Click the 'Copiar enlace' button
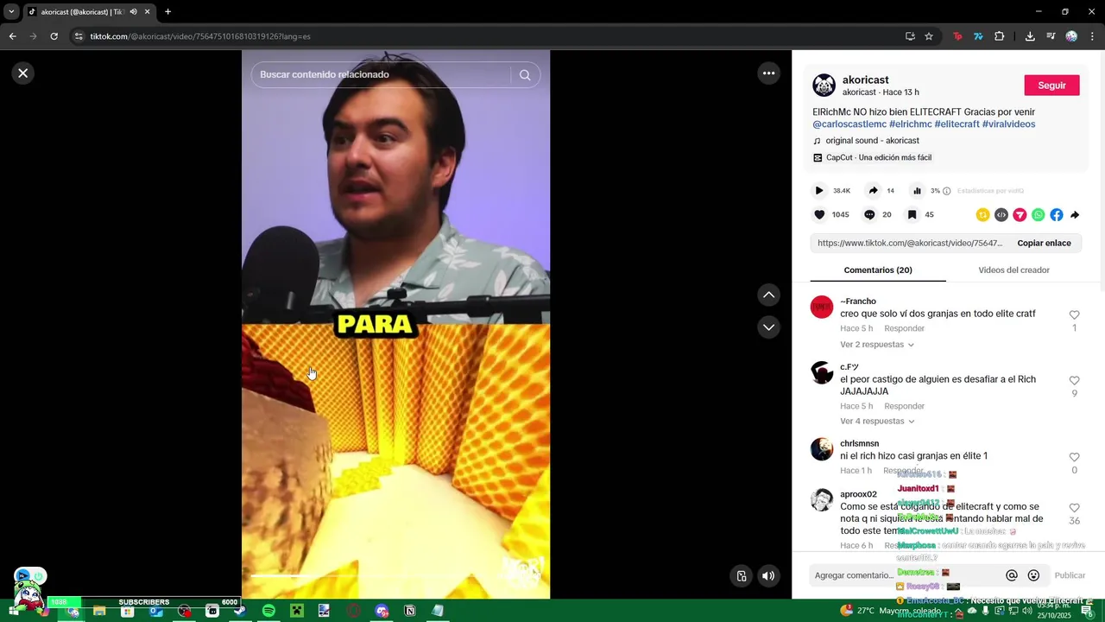1105x622 pixels. (x=1044, y=244)
